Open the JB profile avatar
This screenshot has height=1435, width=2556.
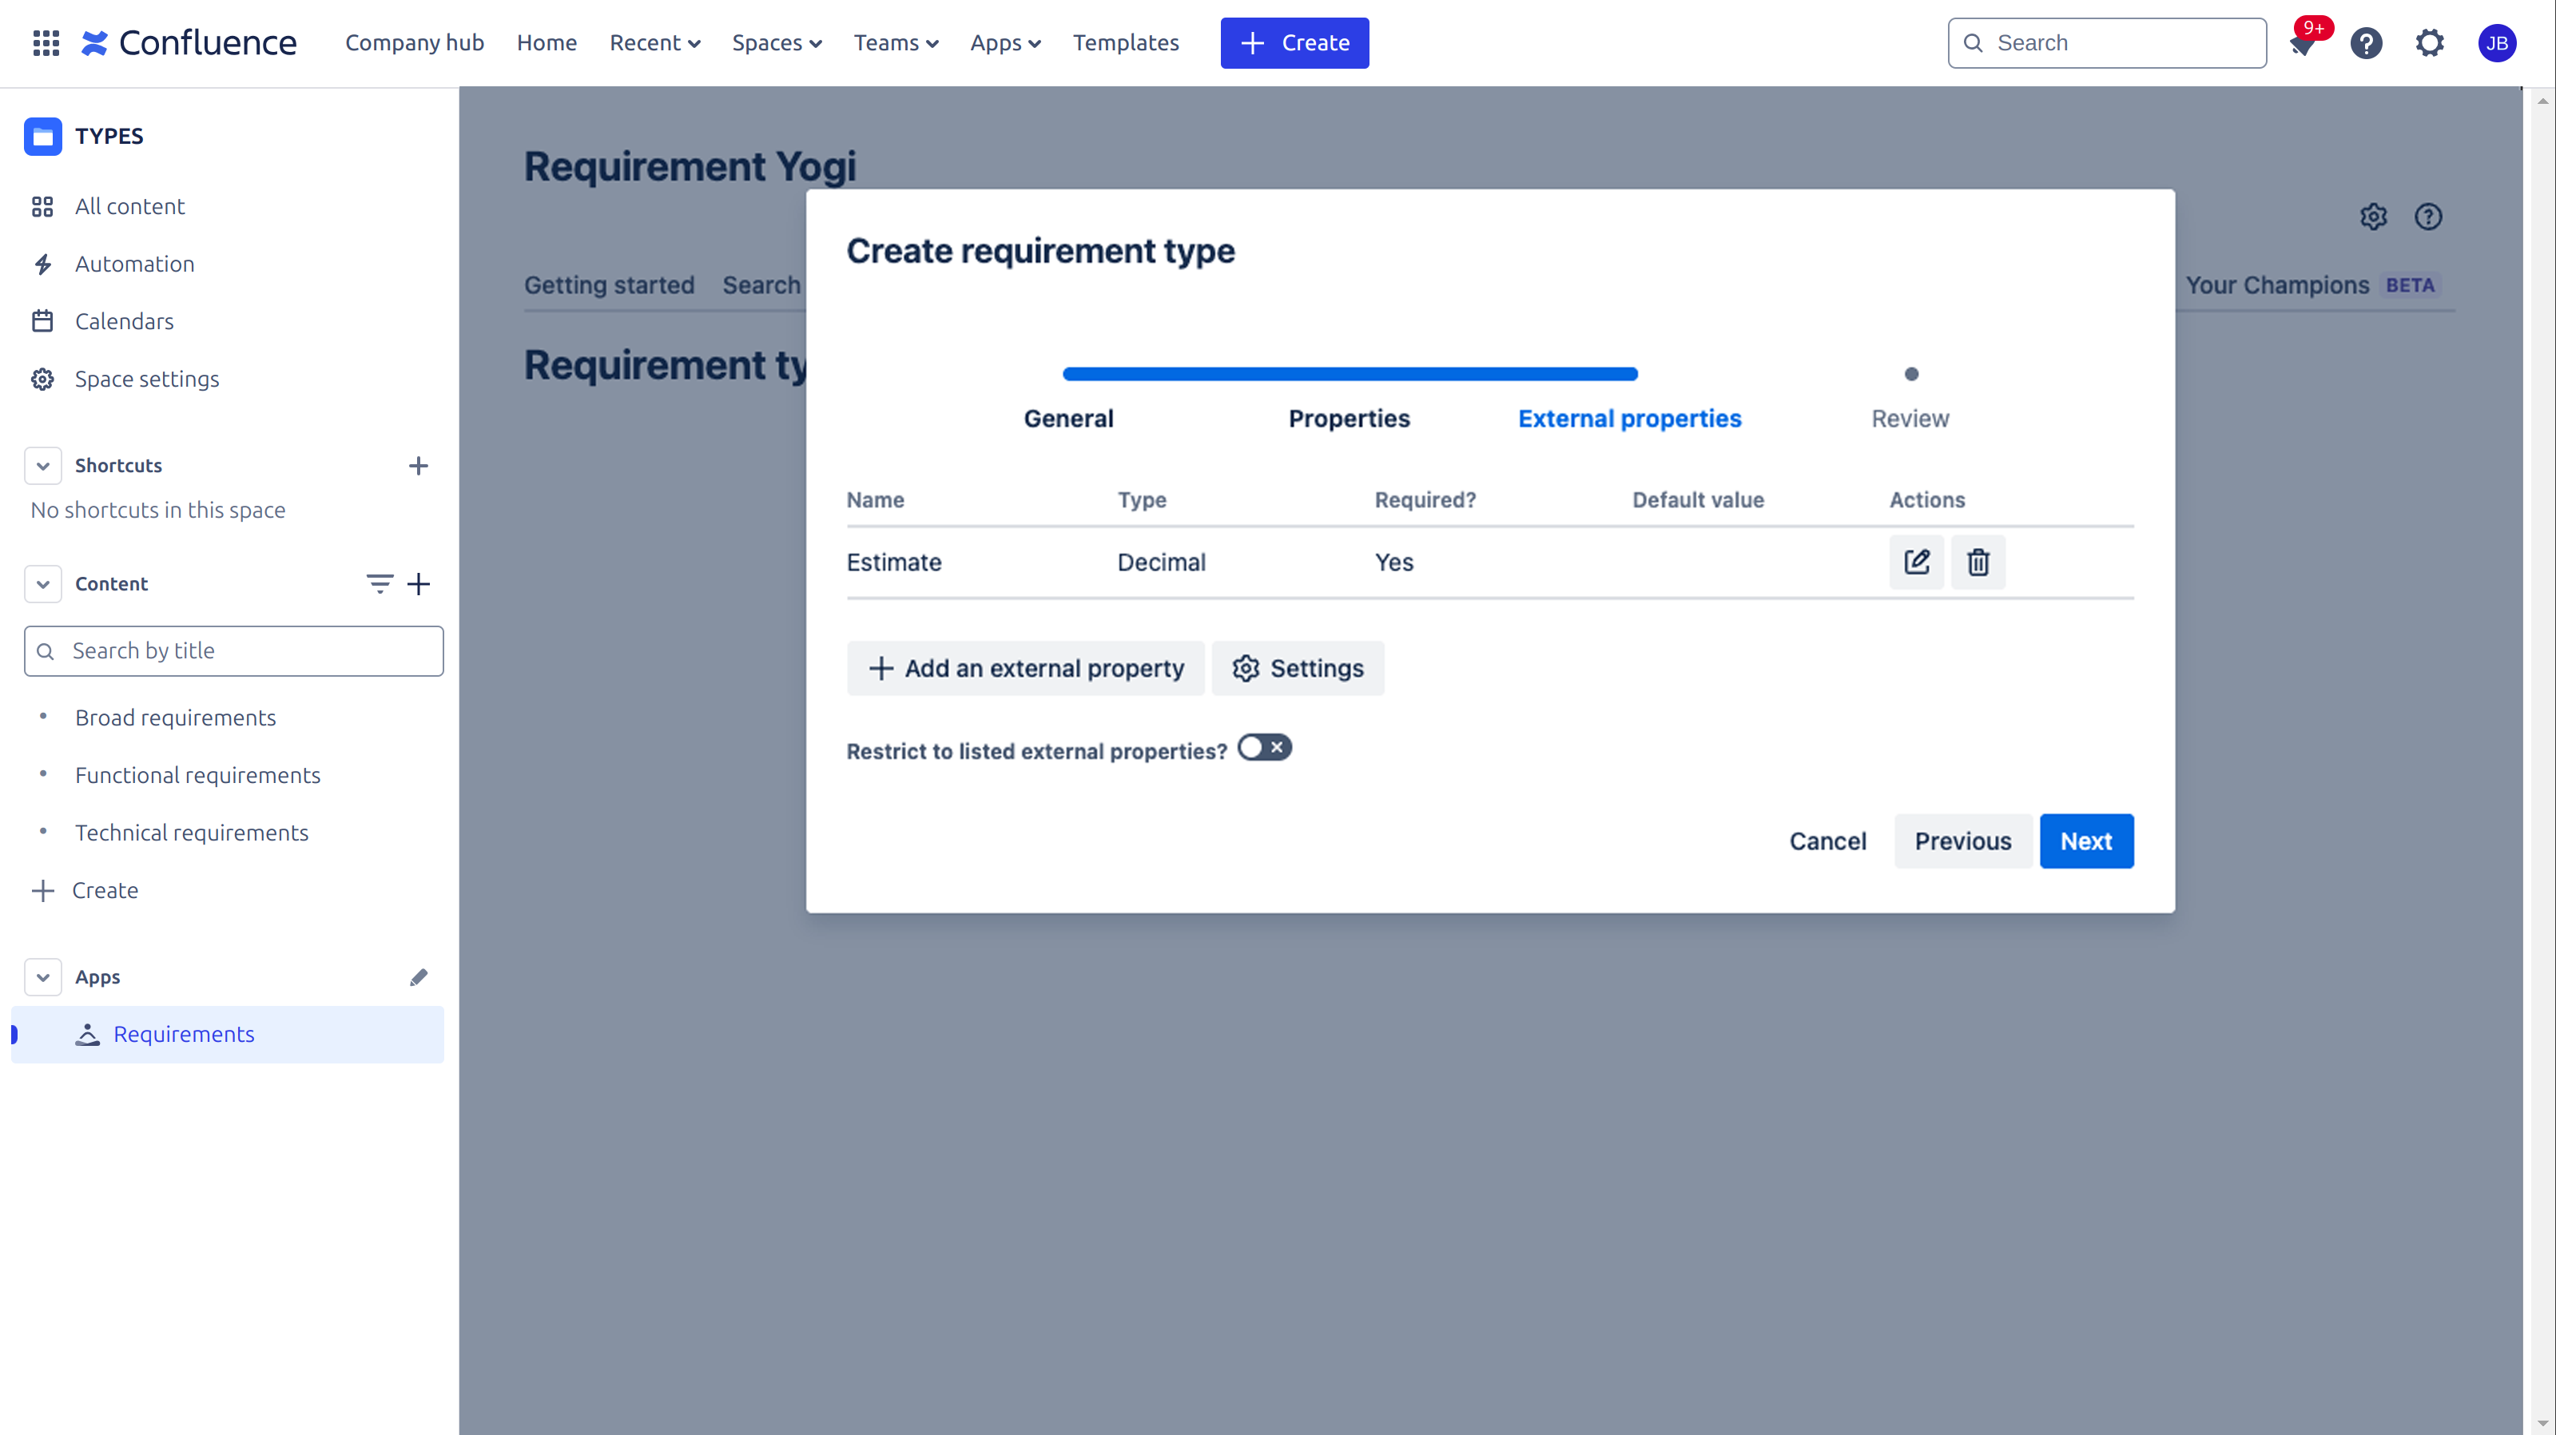pos(2496,42)
